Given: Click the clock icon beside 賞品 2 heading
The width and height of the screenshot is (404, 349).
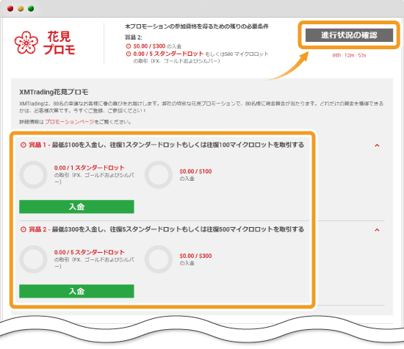Looking at the screenshot, I should (24, 229).
